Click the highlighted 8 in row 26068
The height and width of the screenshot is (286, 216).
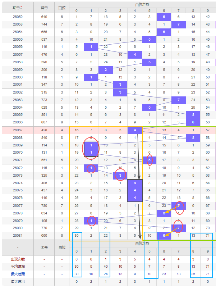[x=193, y=138]
